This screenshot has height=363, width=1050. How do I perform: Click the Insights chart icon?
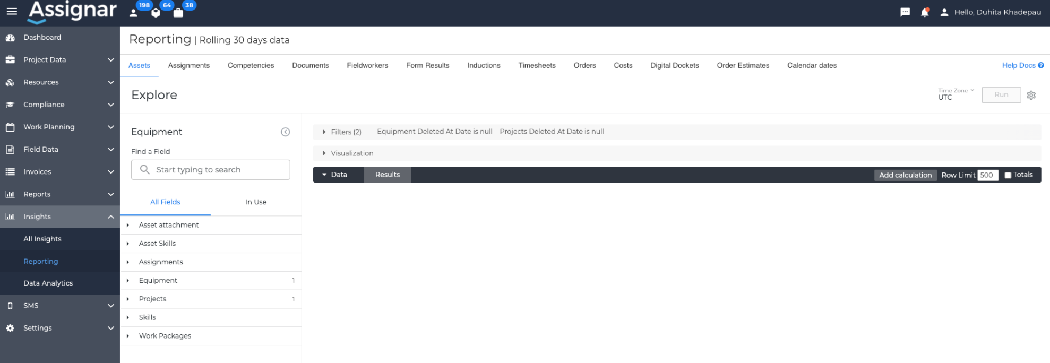click(x=10, y=217)
